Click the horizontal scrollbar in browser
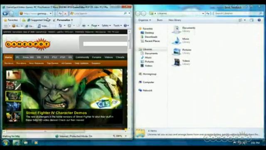266x150 pixels. pyautogui.click(x=45, y=132)
